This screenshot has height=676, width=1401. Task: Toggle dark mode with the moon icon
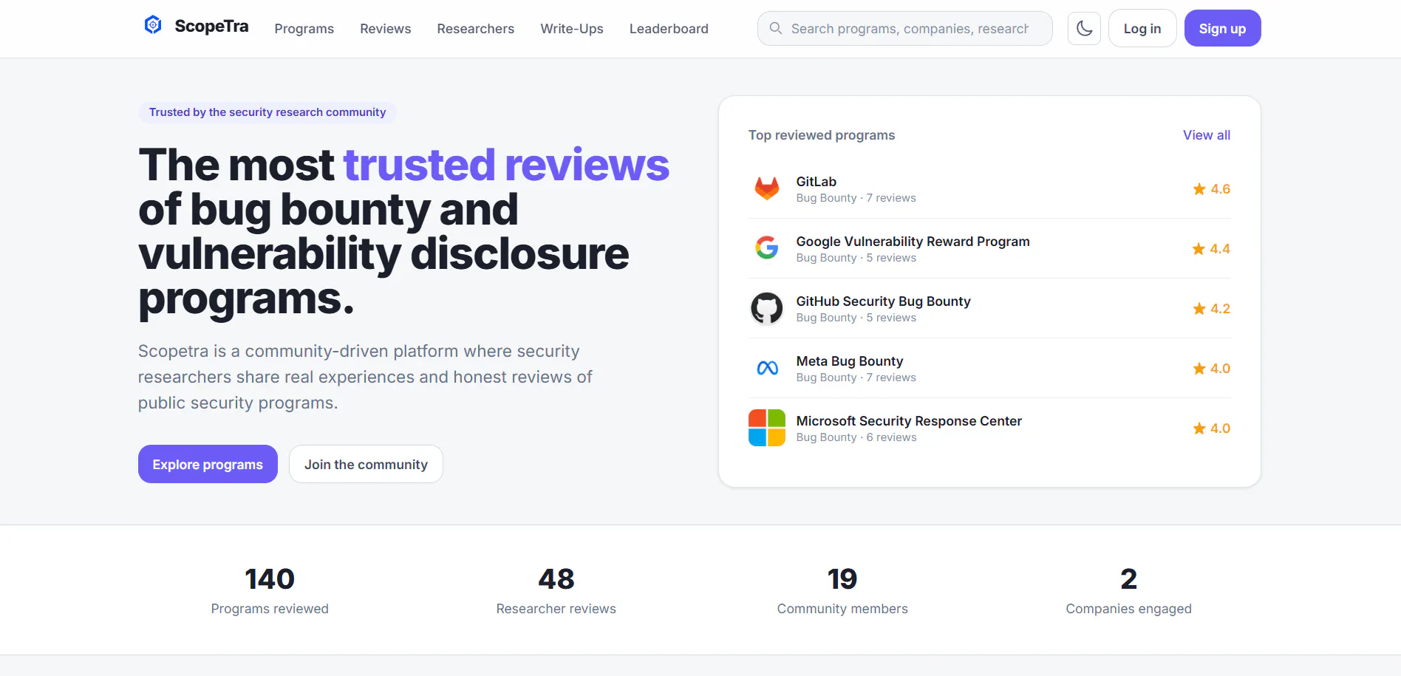point(1084,28)
